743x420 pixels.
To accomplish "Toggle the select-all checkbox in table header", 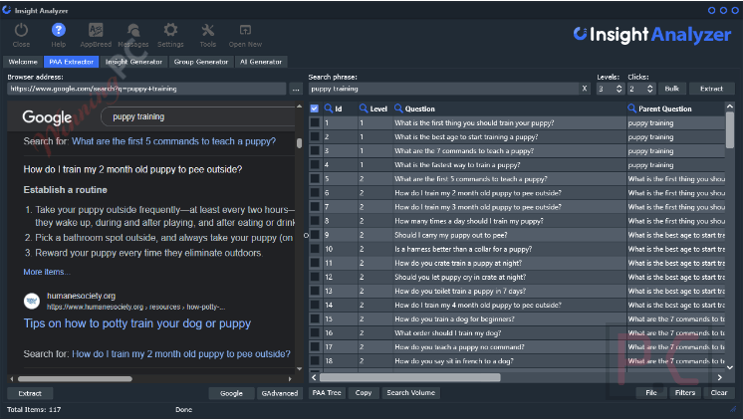I will click(314, 108).
